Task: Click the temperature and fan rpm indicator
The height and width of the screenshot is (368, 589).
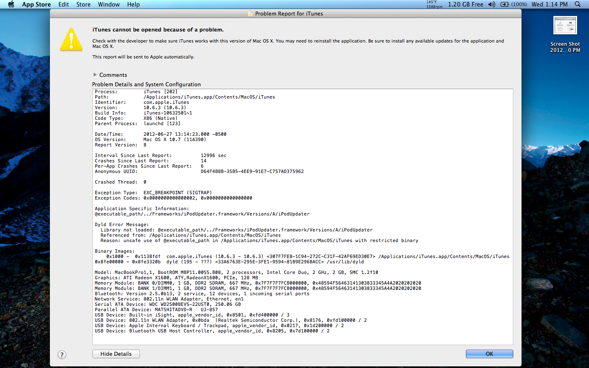Action: pos(434,4)
